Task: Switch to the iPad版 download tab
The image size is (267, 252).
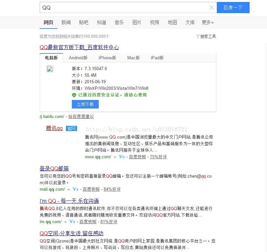Action: coord(157,58)
